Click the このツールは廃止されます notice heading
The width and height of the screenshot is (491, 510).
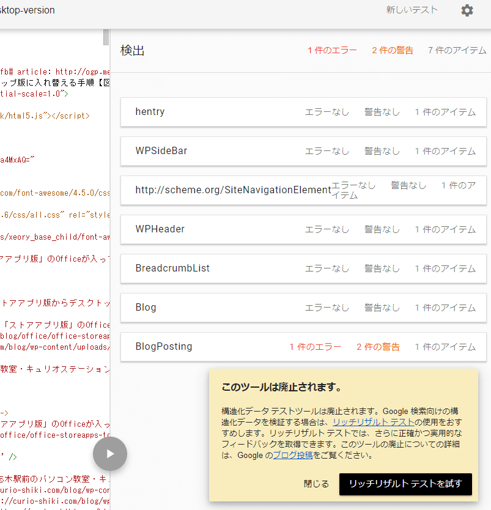click(x=282, y=387)
